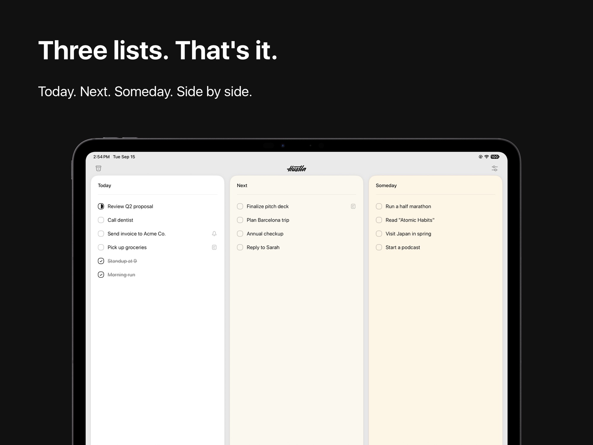Check off Finalize pitch deck
593x445 pixels.
tap(240, 206)
